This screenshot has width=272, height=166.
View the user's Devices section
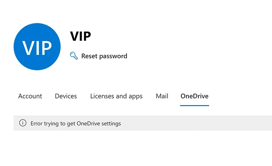tap(66, 96)
